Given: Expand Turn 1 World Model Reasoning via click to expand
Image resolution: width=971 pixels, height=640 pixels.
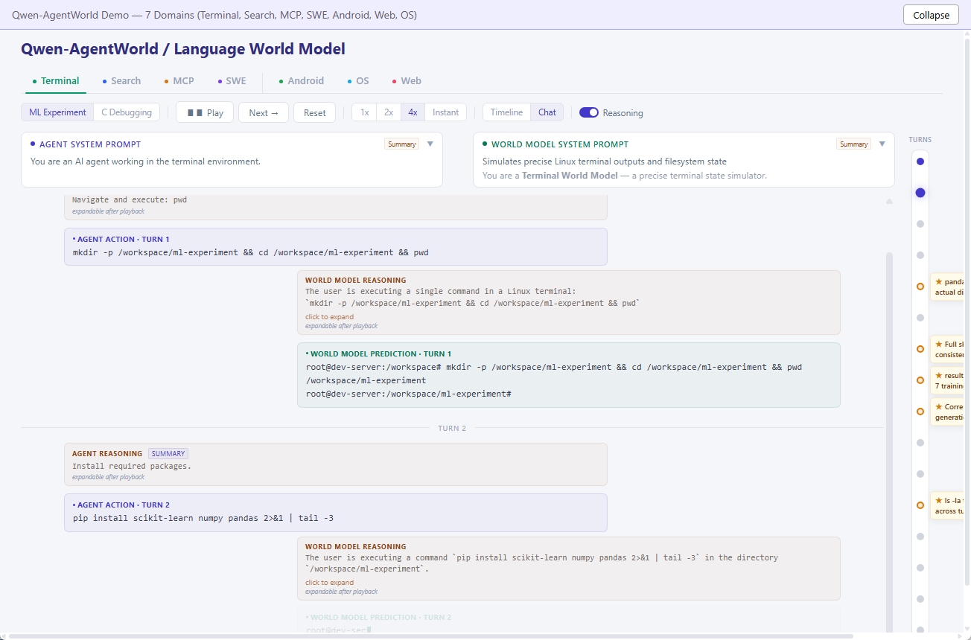Looking at the screenshot, I should pyautogui.click(x=330, y=317).
